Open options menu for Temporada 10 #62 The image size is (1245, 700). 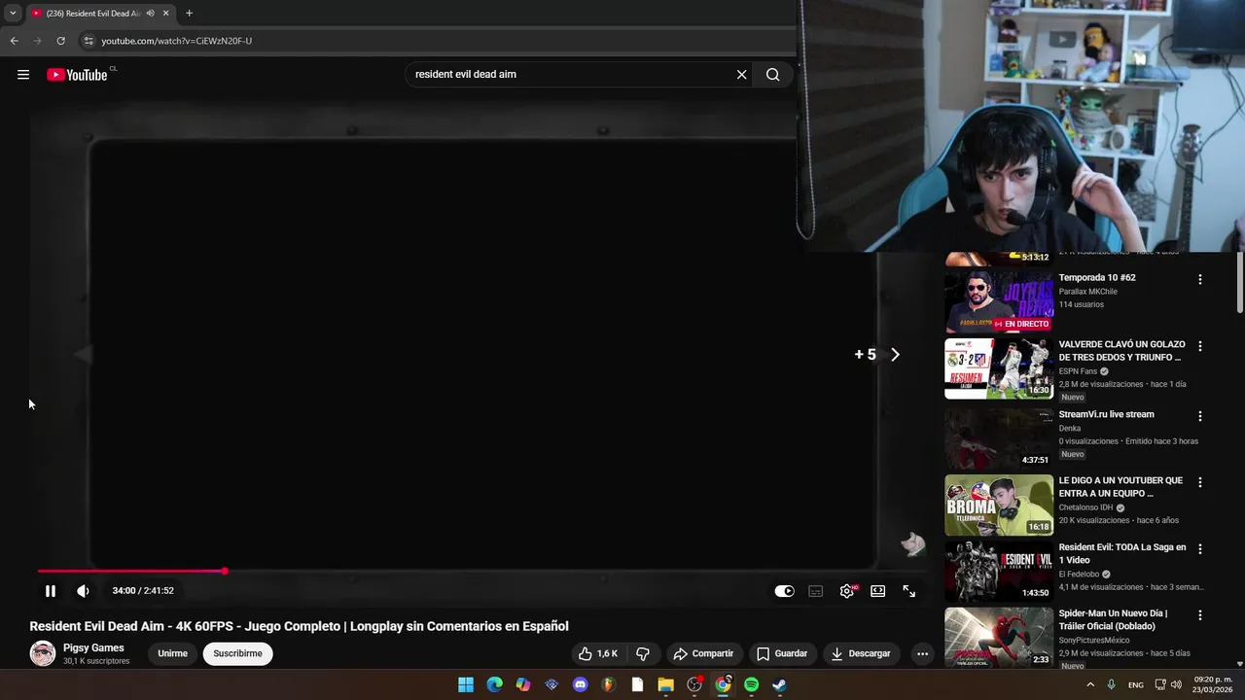(1199, 279)
